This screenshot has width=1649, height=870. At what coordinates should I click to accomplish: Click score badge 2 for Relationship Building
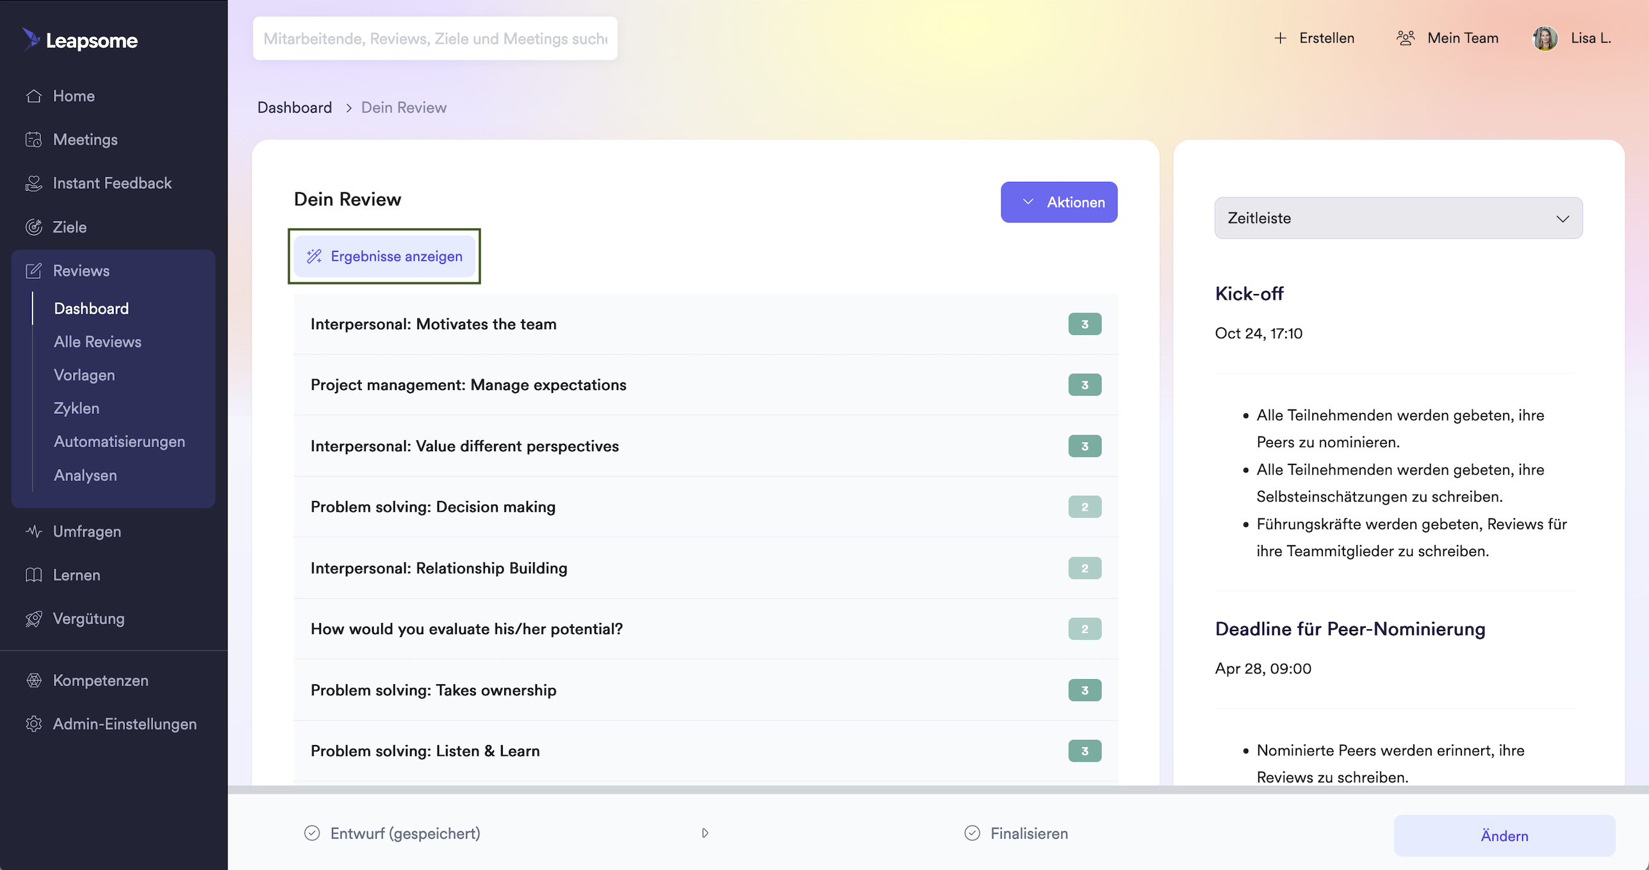(1085, 568)
